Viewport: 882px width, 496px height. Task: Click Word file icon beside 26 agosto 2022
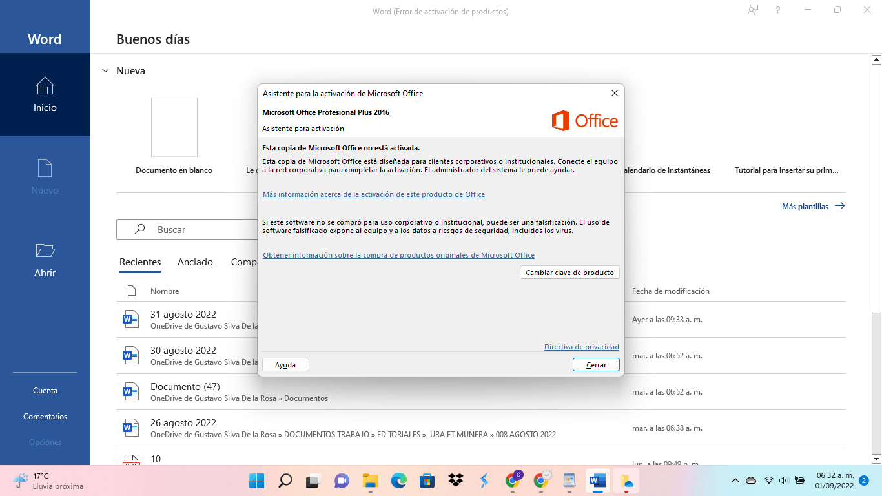tap(131, 428)
